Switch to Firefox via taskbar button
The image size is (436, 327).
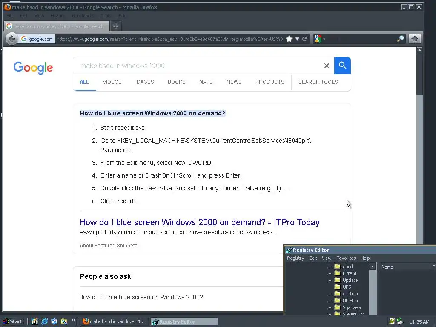pos(115,322)
